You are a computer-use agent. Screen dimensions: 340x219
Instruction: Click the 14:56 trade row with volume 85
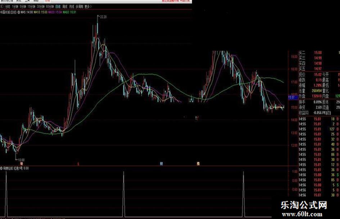(319, 180)
